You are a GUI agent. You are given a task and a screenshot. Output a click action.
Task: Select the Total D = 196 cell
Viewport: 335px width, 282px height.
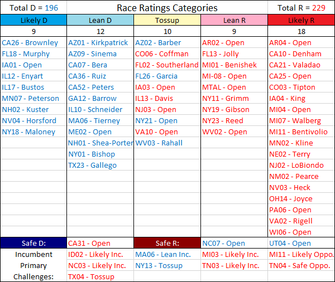[x=33, y=8]
